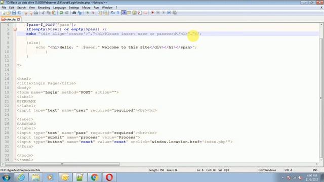Click the vertical scrollbar down arrow
Screen dimensions: 324x182
tap(321, 160)
